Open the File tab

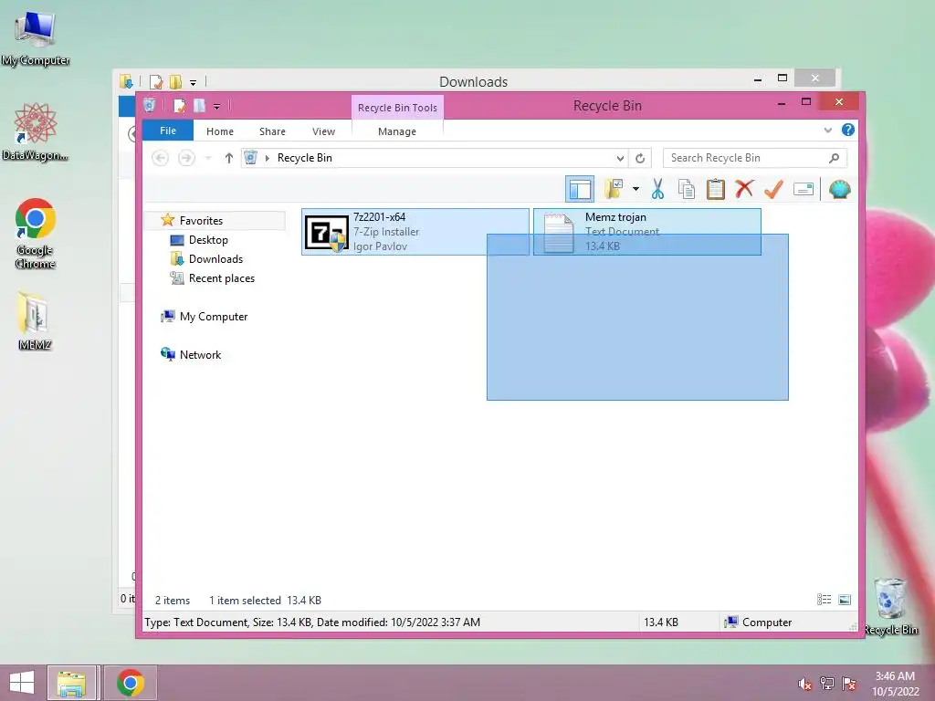coord(168,131)
